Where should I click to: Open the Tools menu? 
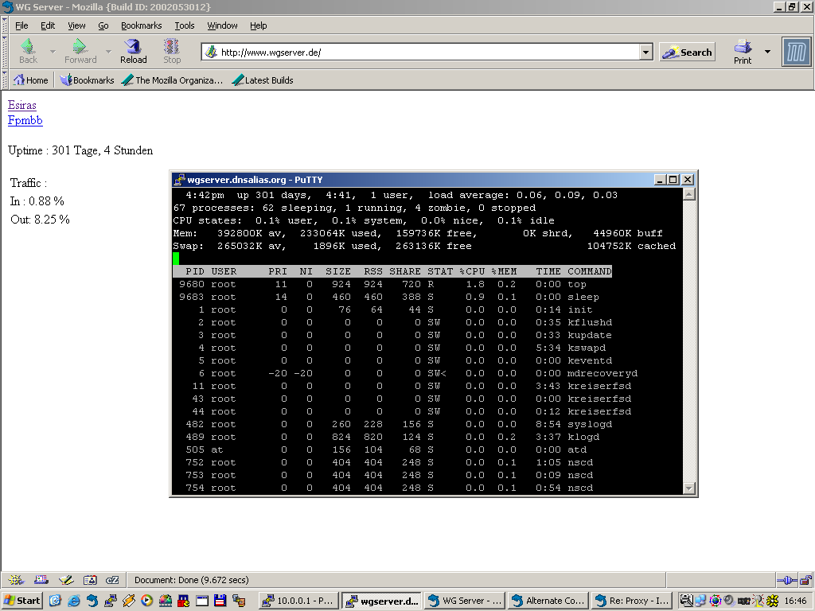(184, 25)
